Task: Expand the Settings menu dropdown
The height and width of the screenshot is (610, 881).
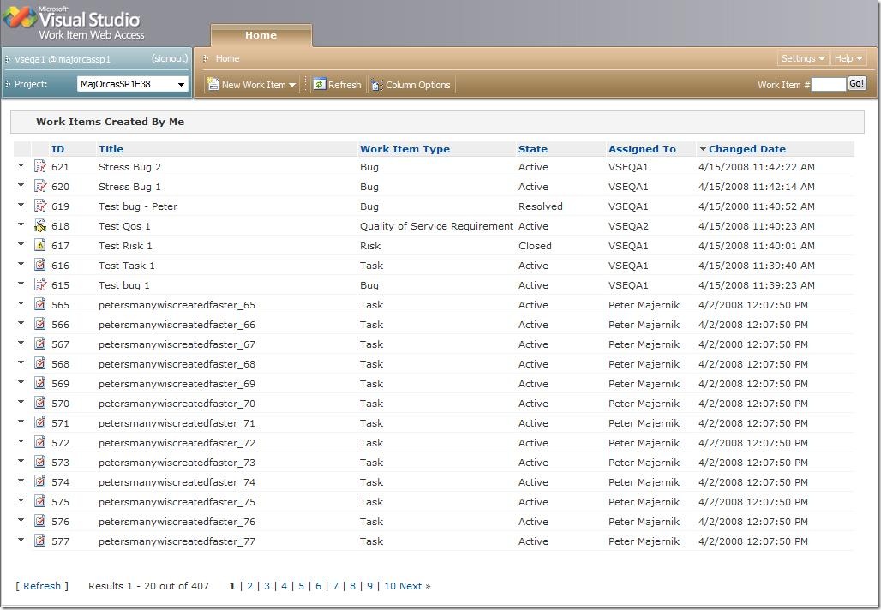Action: (803, 58)
